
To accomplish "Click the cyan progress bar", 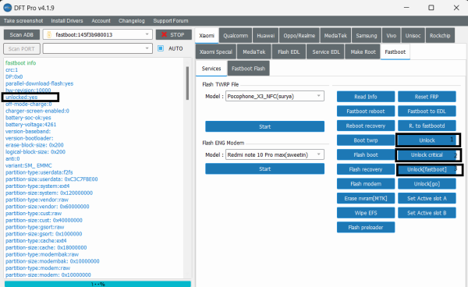I will coord(97,284).
